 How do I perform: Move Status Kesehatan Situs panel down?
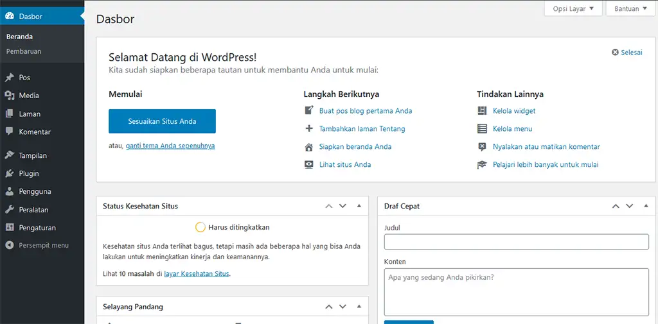pyautogui.click(x=342, y=206)
